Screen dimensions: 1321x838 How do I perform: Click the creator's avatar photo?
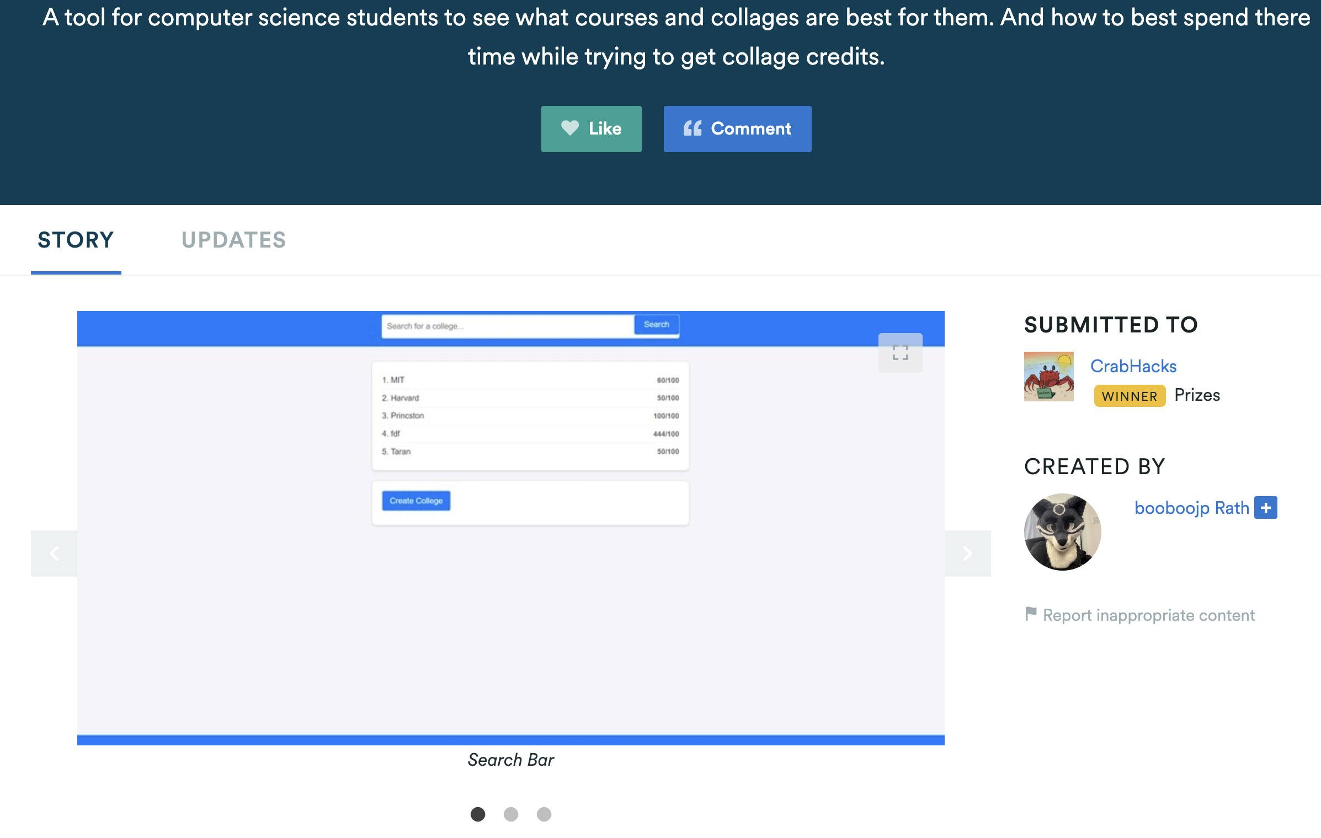(x=1062, y=532)
